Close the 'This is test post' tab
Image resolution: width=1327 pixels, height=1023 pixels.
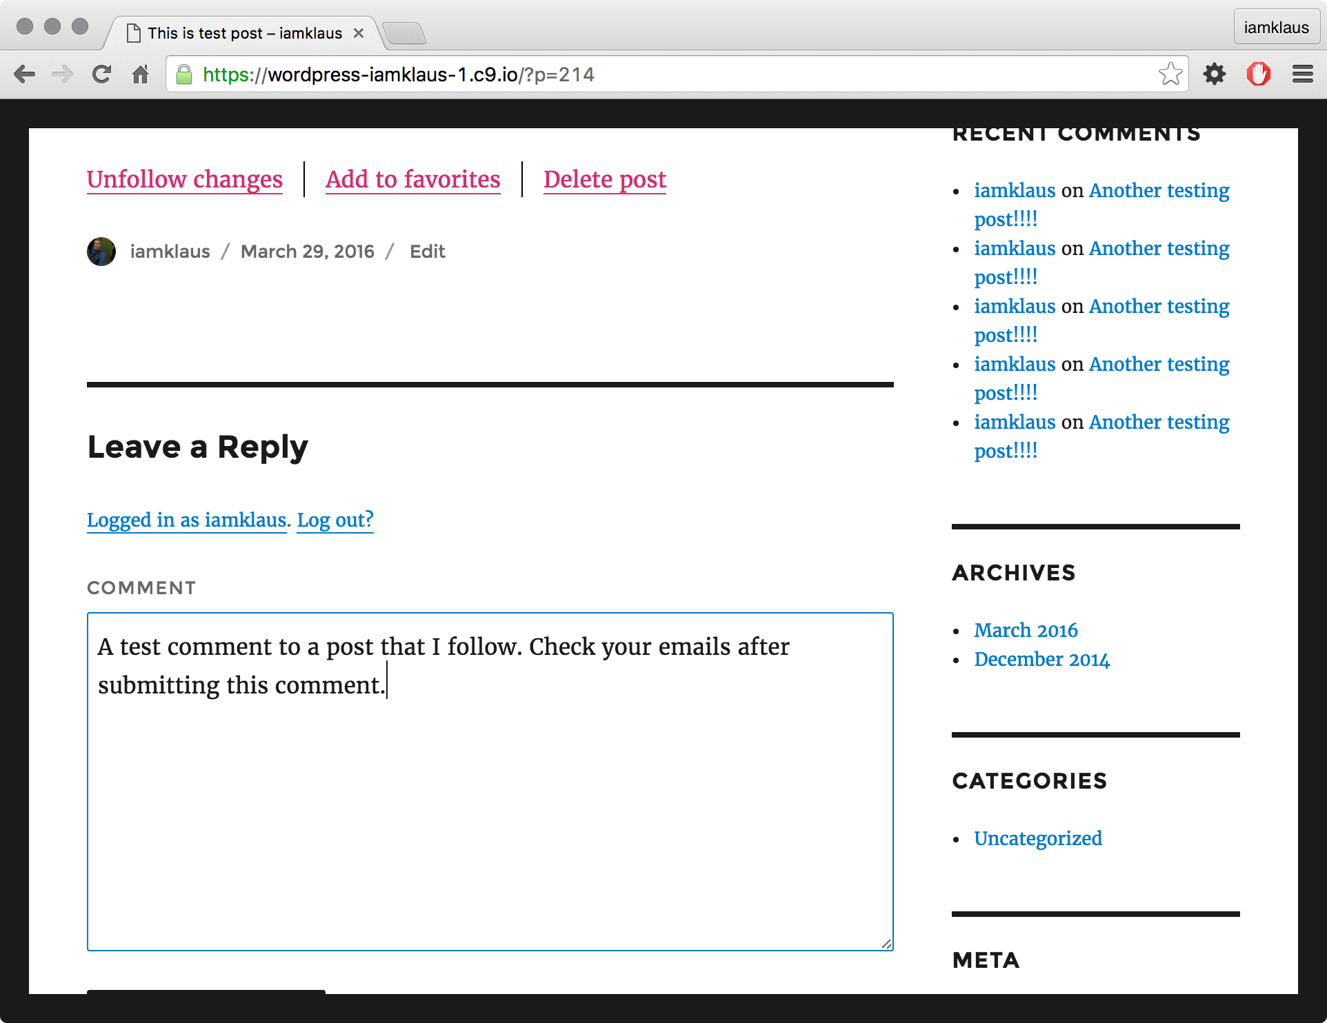tap(359, 33)
